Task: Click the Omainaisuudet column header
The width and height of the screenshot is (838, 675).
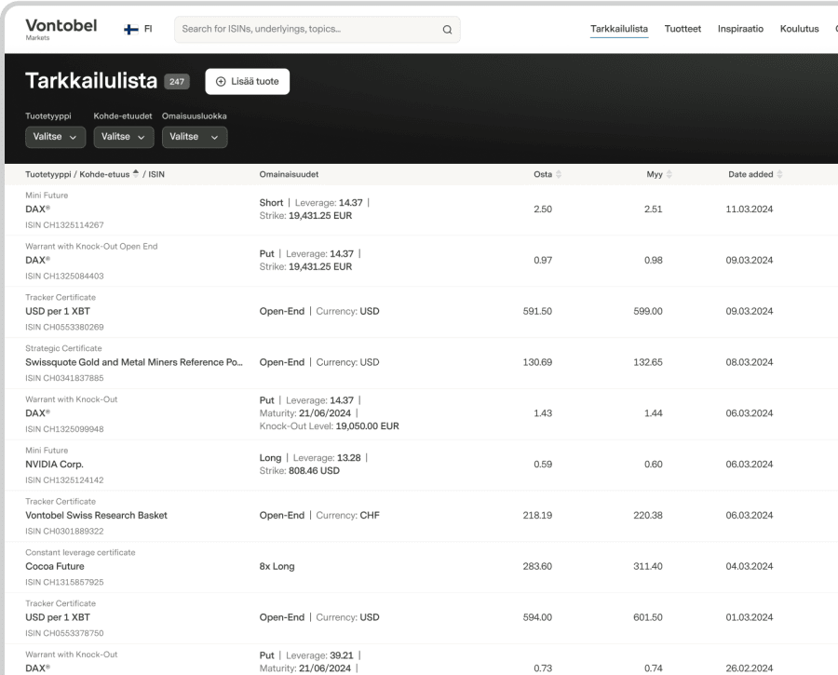Action: (289, 174)
